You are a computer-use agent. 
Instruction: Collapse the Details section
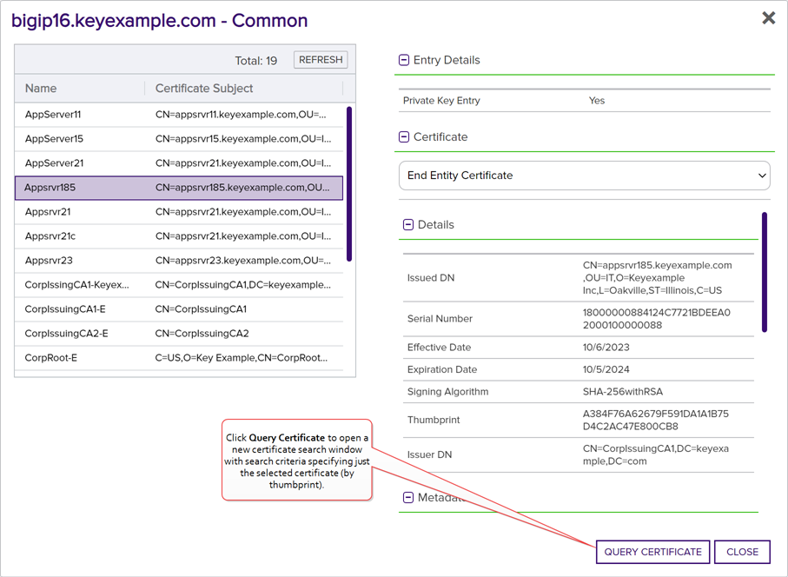(x=408, y=225)
